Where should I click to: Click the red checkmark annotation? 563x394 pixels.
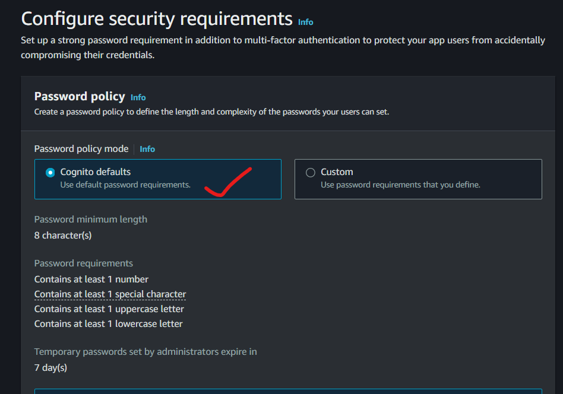[228, 182]
